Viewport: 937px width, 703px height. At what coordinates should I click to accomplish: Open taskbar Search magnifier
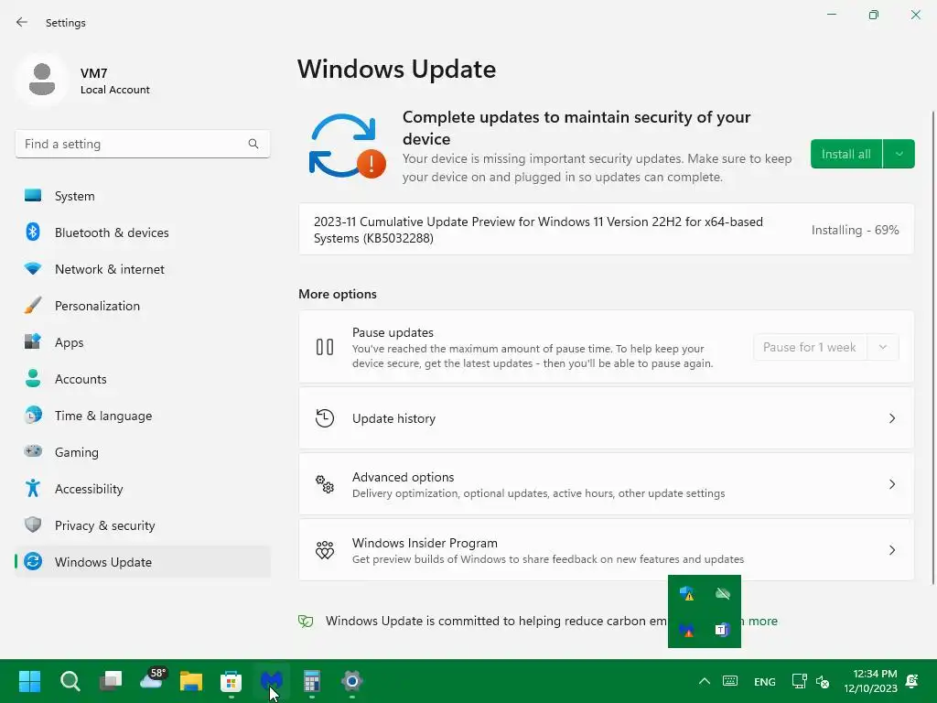click(70, 681)
